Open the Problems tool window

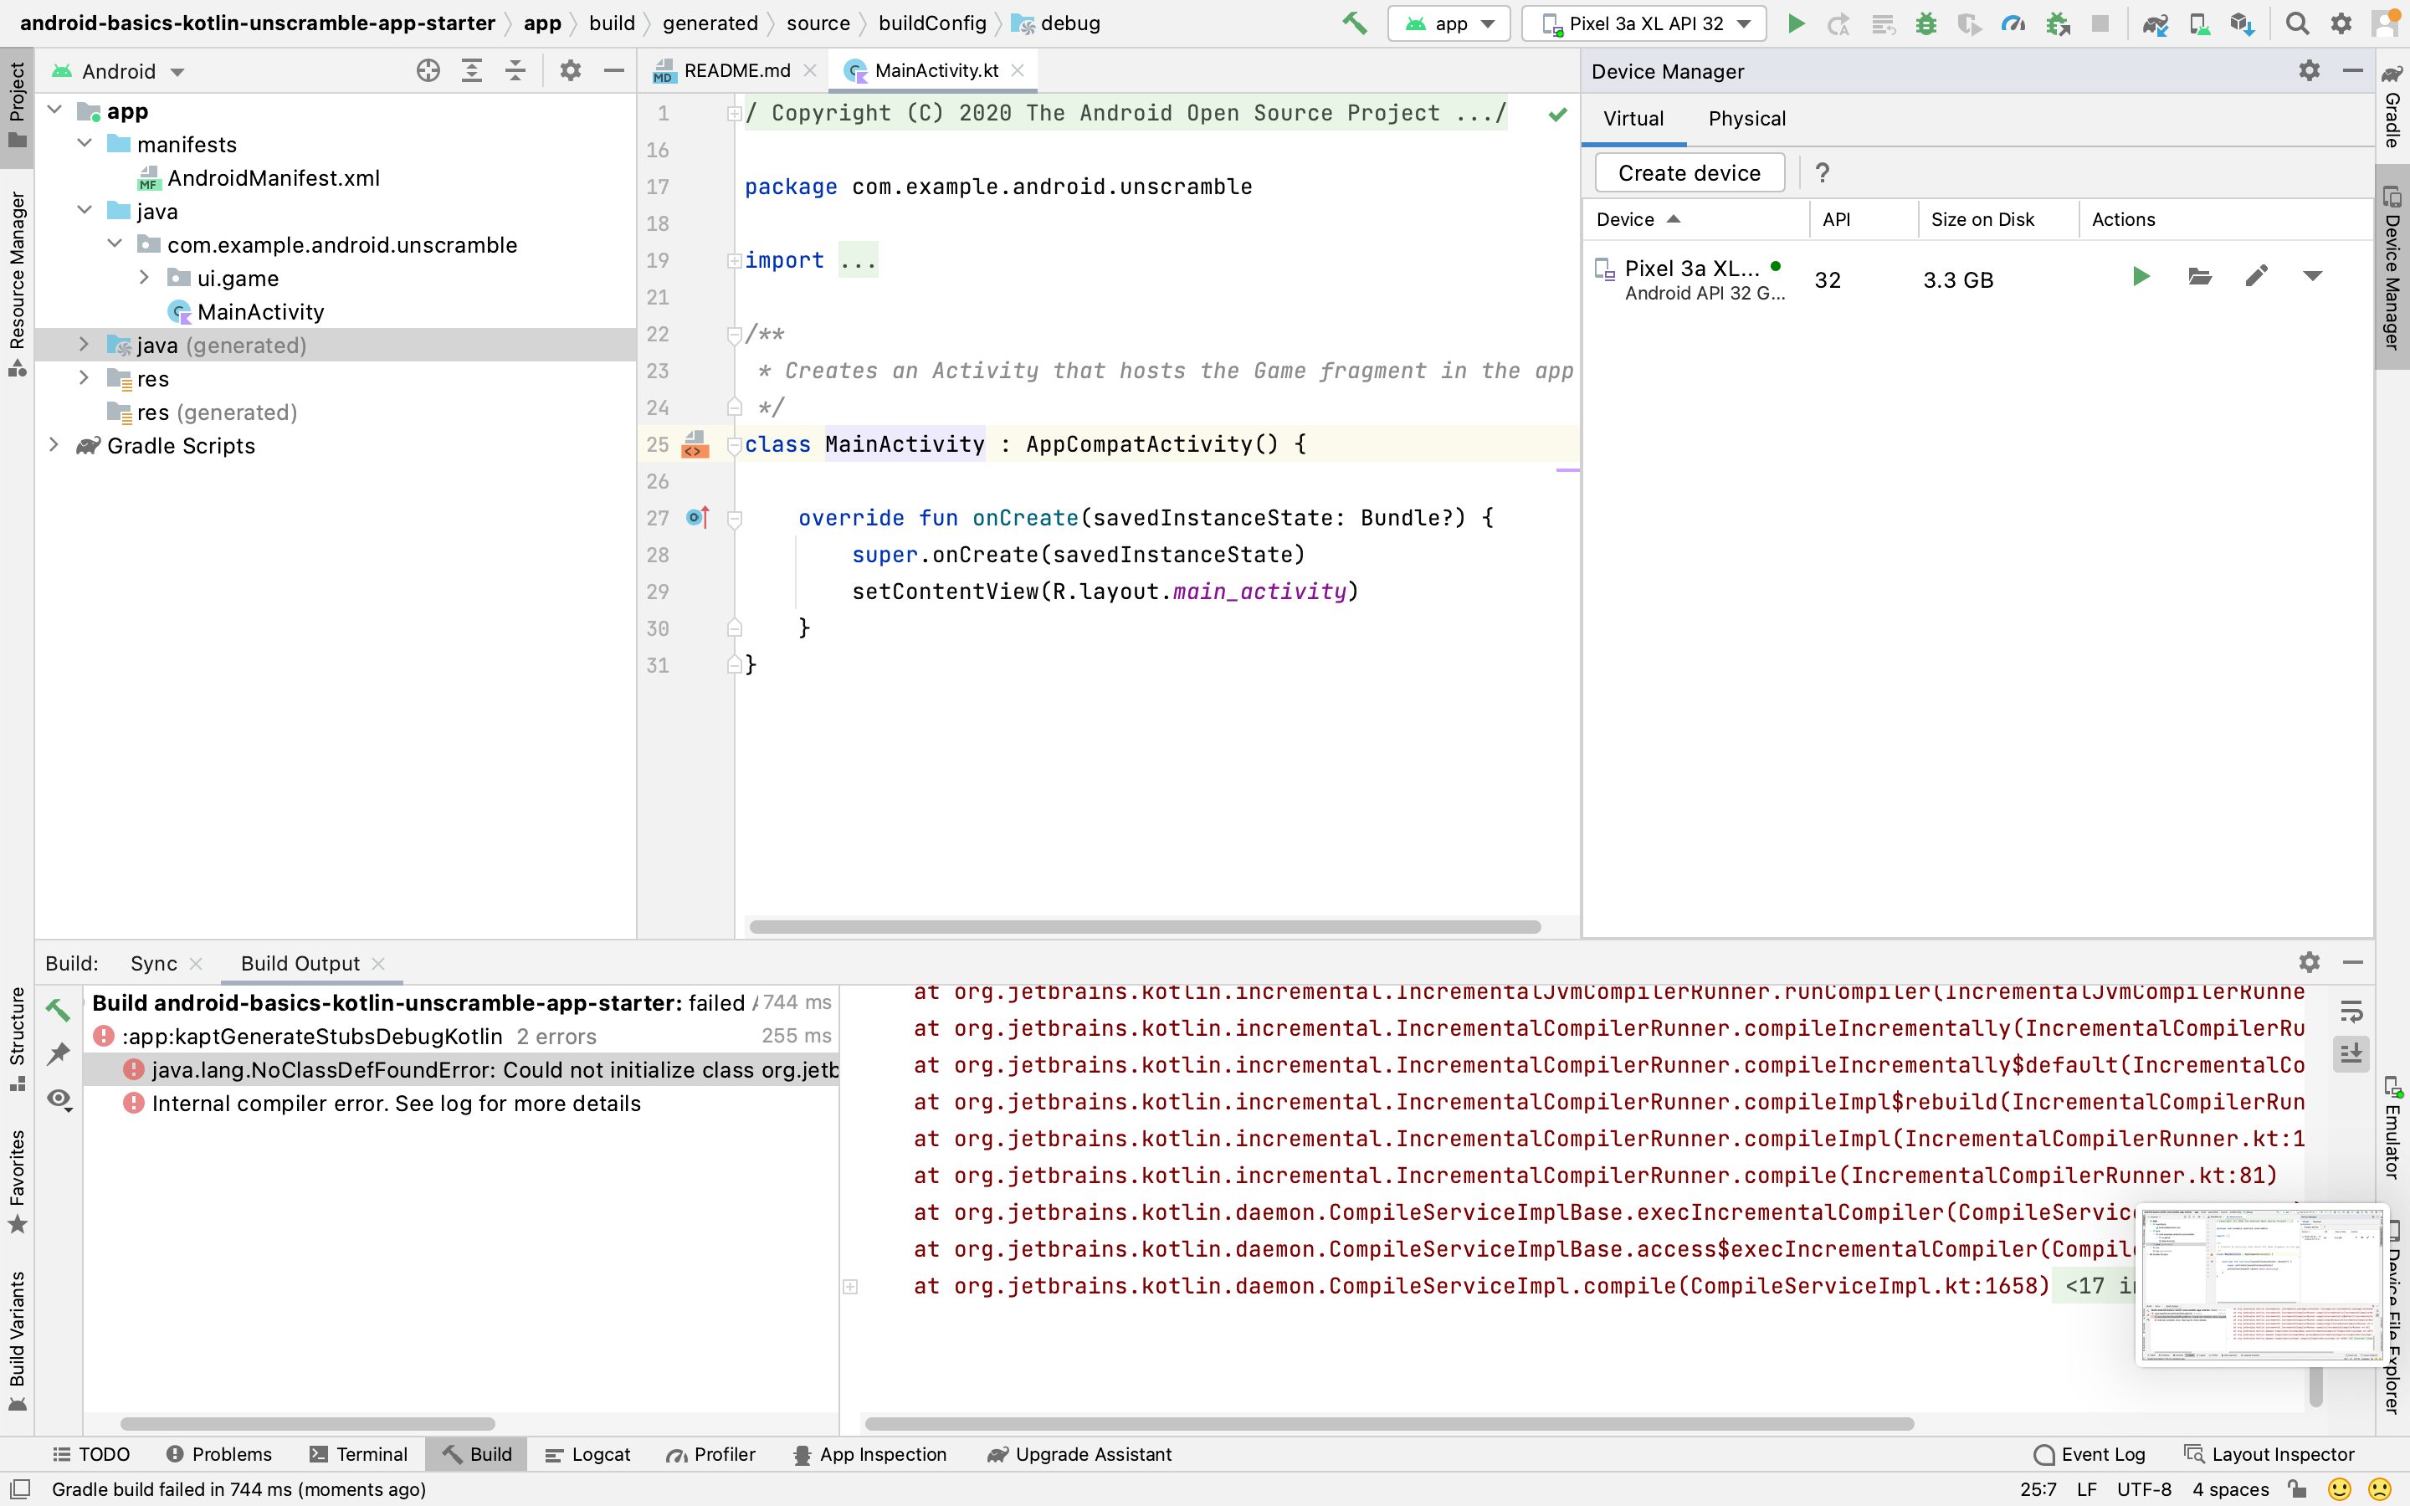(219, 1454)
